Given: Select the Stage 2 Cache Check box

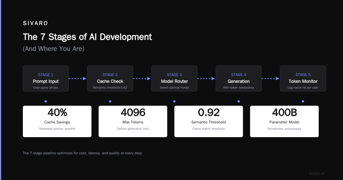Looking at the screenshot, I should click(110, 79).
